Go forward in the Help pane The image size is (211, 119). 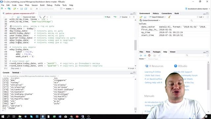(x=145, y=56)
